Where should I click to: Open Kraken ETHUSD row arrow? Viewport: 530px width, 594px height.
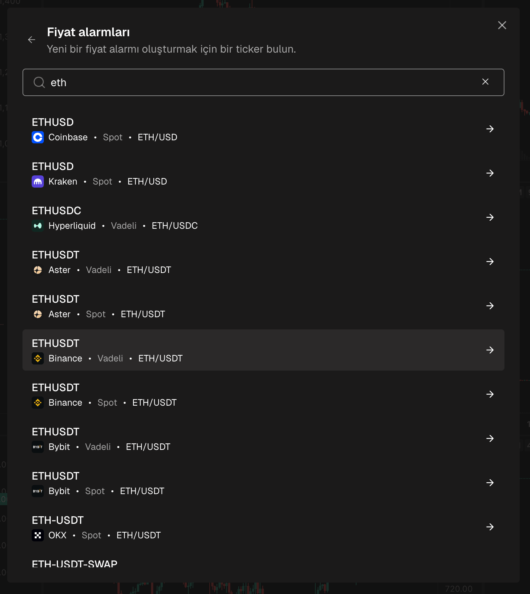(490, 173)
